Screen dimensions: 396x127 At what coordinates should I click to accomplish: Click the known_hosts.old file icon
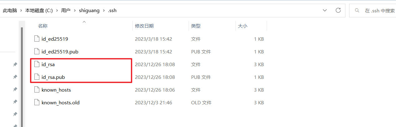pos(37,102)
